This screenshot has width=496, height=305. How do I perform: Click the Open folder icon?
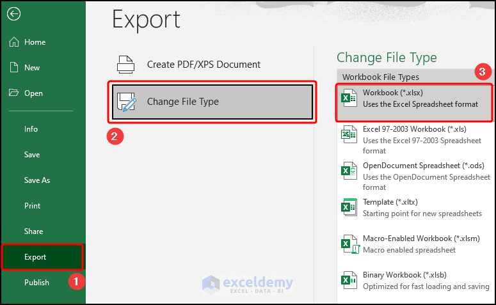14,93
